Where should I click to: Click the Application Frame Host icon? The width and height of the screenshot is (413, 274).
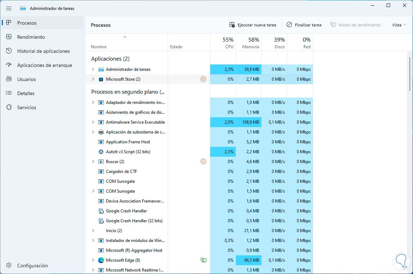(x=101, y=142)
